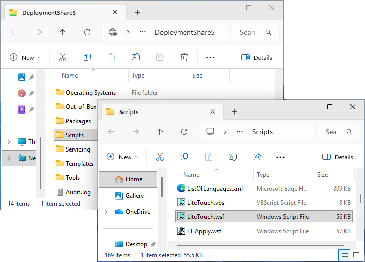Click pinned Music icon in DeploymentShare$ sidebar
This screenshot has width=365, height=262.
[22, 93]
